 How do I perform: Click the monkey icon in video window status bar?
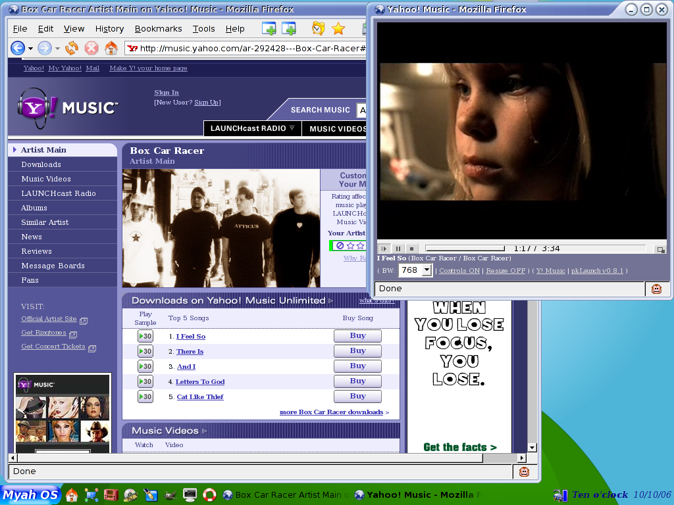[x=656, y=289]
